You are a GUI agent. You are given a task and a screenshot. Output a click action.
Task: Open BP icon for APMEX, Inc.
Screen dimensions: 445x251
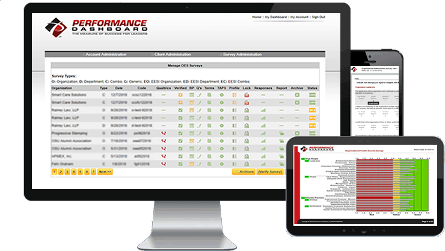tap(192, 156)
